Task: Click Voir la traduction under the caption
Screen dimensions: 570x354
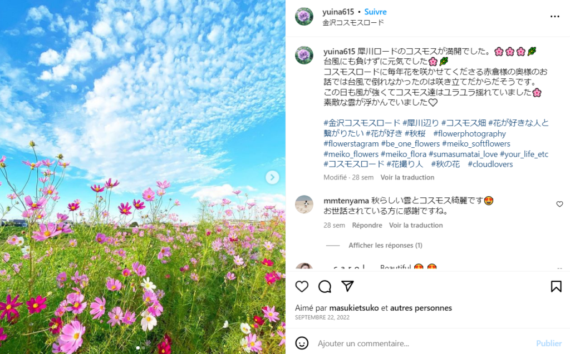Action: click(x=407, y=177)
